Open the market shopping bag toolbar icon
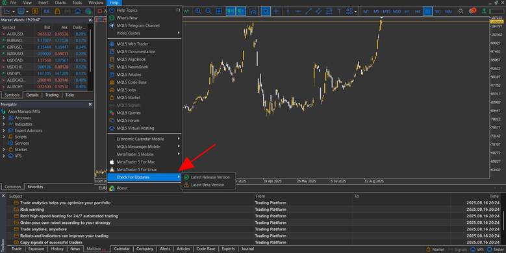The height and width of the screenshot is (253, 506). pos(57,11)
